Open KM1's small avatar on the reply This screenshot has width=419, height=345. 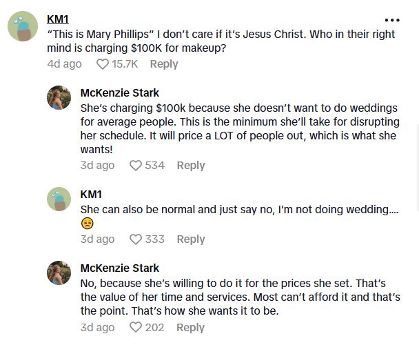[x=59, y=199]
